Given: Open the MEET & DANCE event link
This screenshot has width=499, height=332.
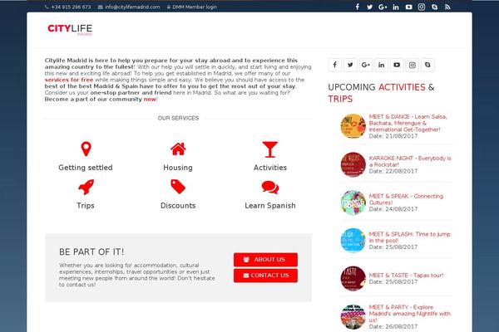Looking at the screenshot, I should pos(408,123).
